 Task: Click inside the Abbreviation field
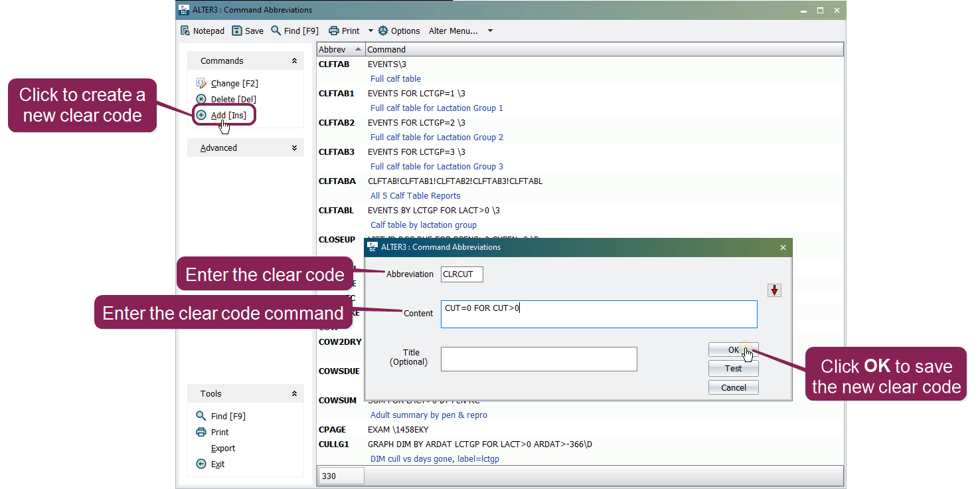pos(462,274)
